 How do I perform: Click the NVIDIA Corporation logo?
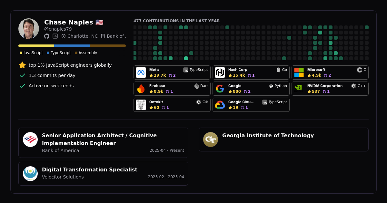click(299, 89)
